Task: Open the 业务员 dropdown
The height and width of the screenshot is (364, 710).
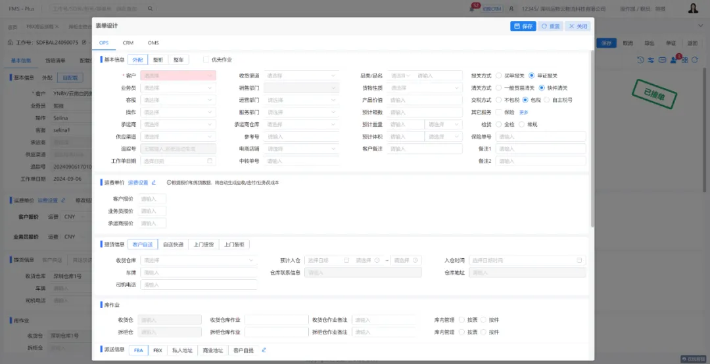Action: click(178, 88)
